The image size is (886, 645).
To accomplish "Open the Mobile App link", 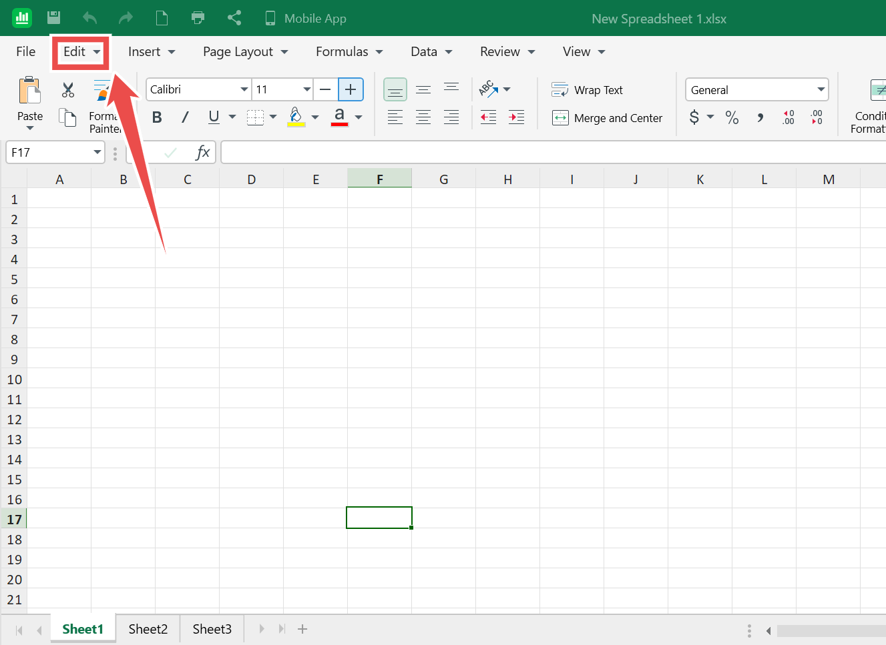I will [306, 18].
